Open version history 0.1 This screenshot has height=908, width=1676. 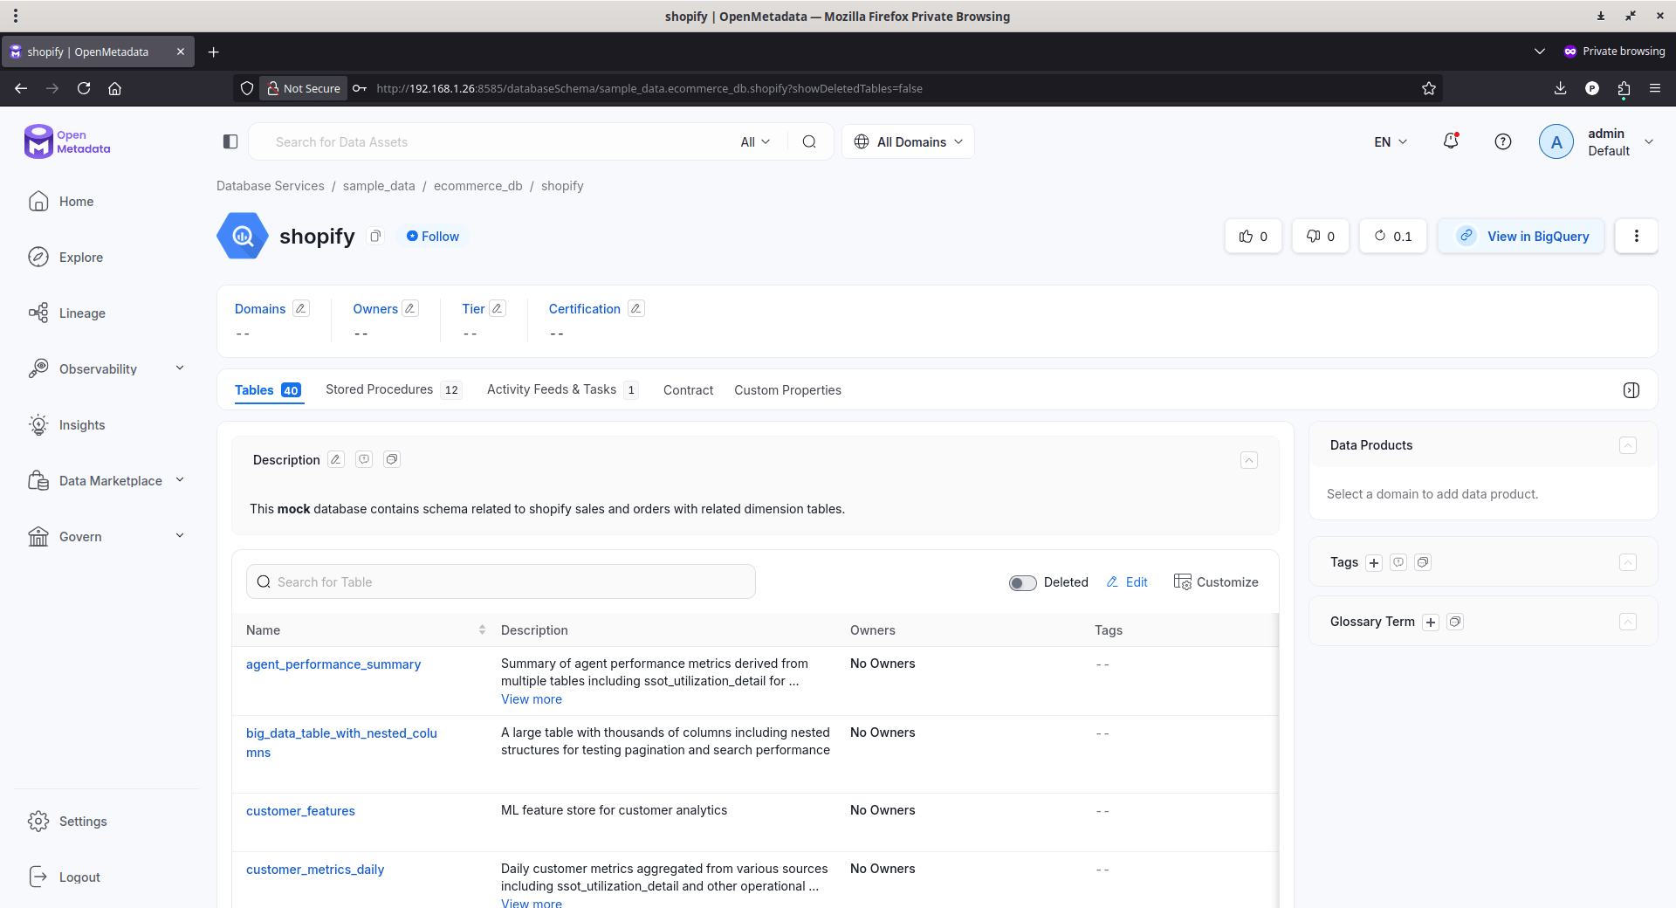point(1393,236)
